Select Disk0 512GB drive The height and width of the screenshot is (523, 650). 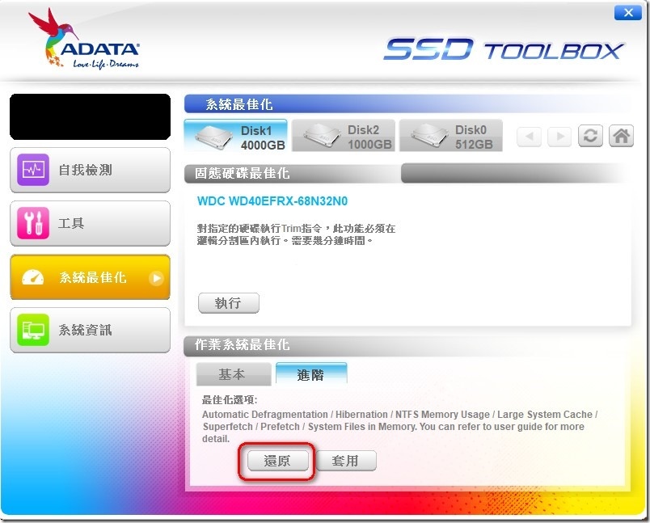tap(451, 136)
